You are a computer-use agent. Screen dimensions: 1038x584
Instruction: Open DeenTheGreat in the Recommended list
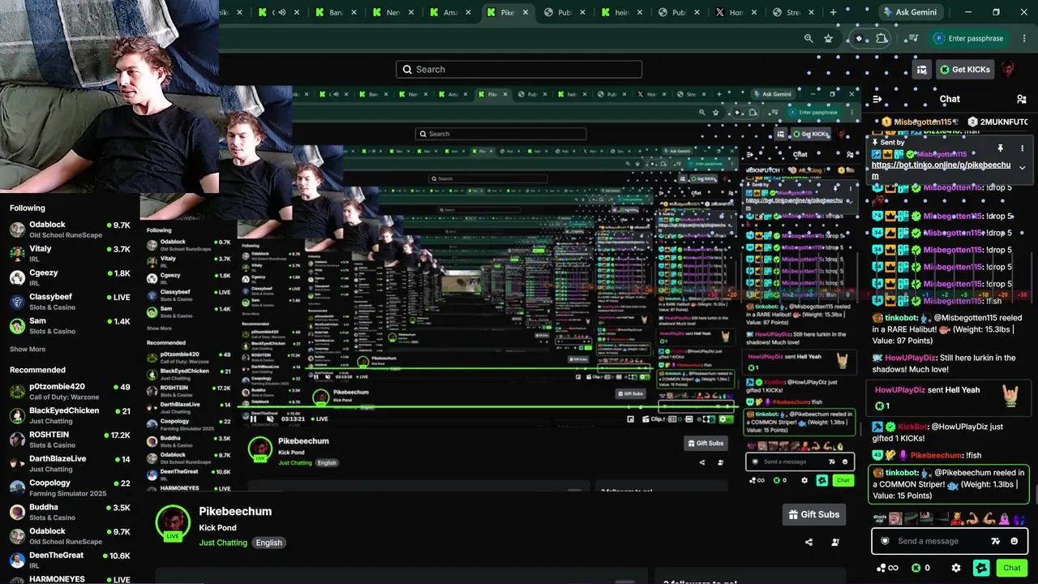(x=70, y=560)
